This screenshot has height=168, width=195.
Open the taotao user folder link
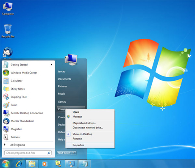(x=61, y=72)
